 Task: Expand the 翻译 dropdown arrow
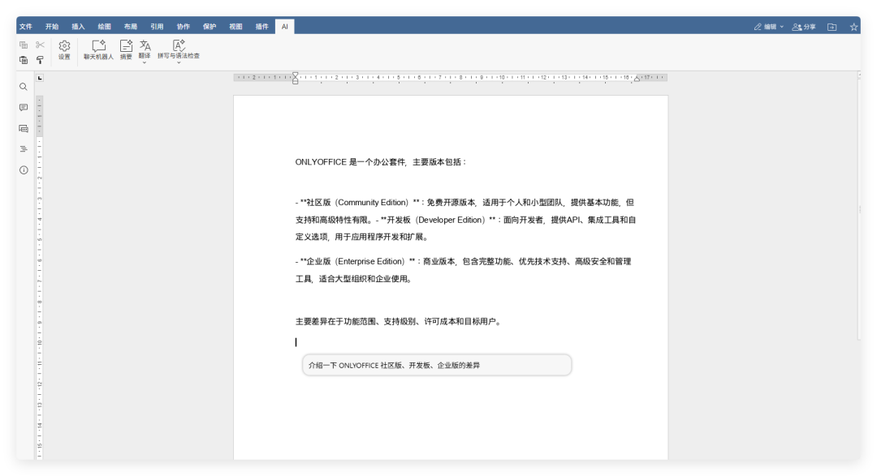coord(145,62)
